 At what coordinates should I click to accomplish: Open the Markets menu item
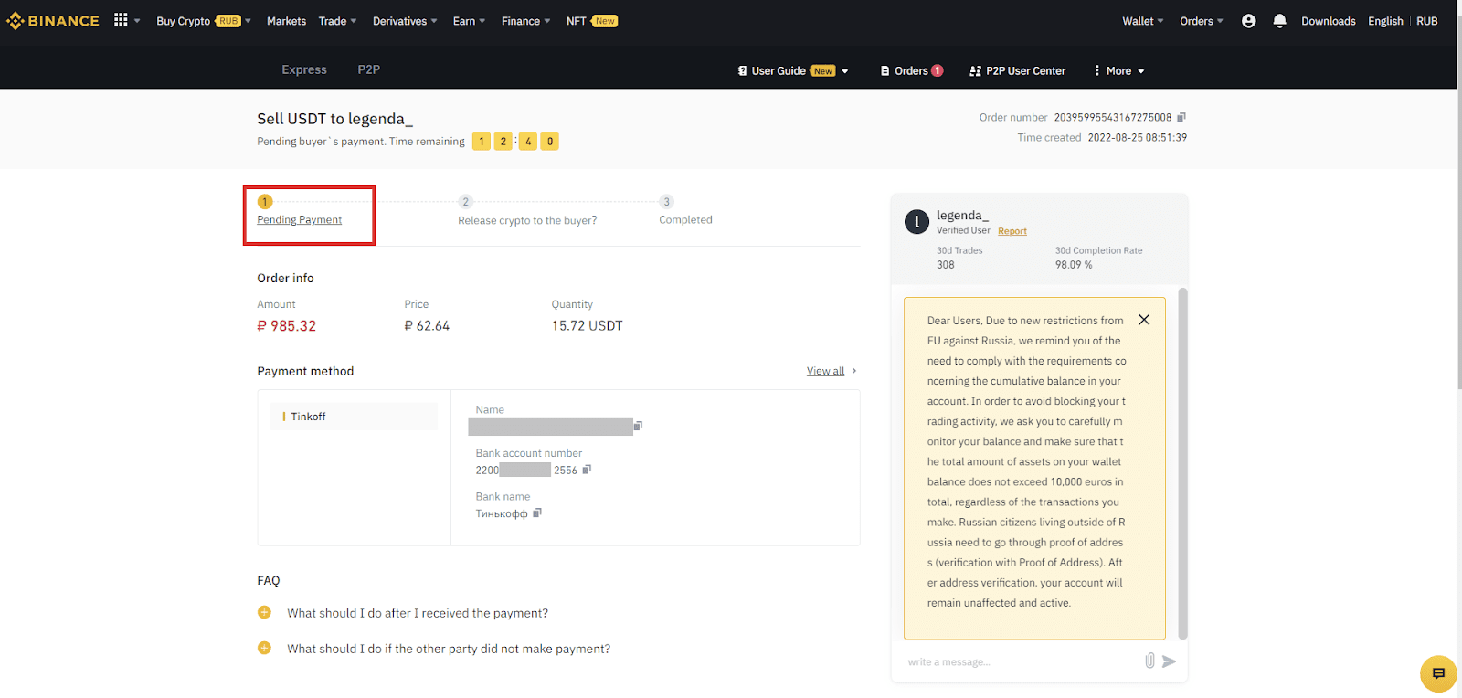(286, 21)
